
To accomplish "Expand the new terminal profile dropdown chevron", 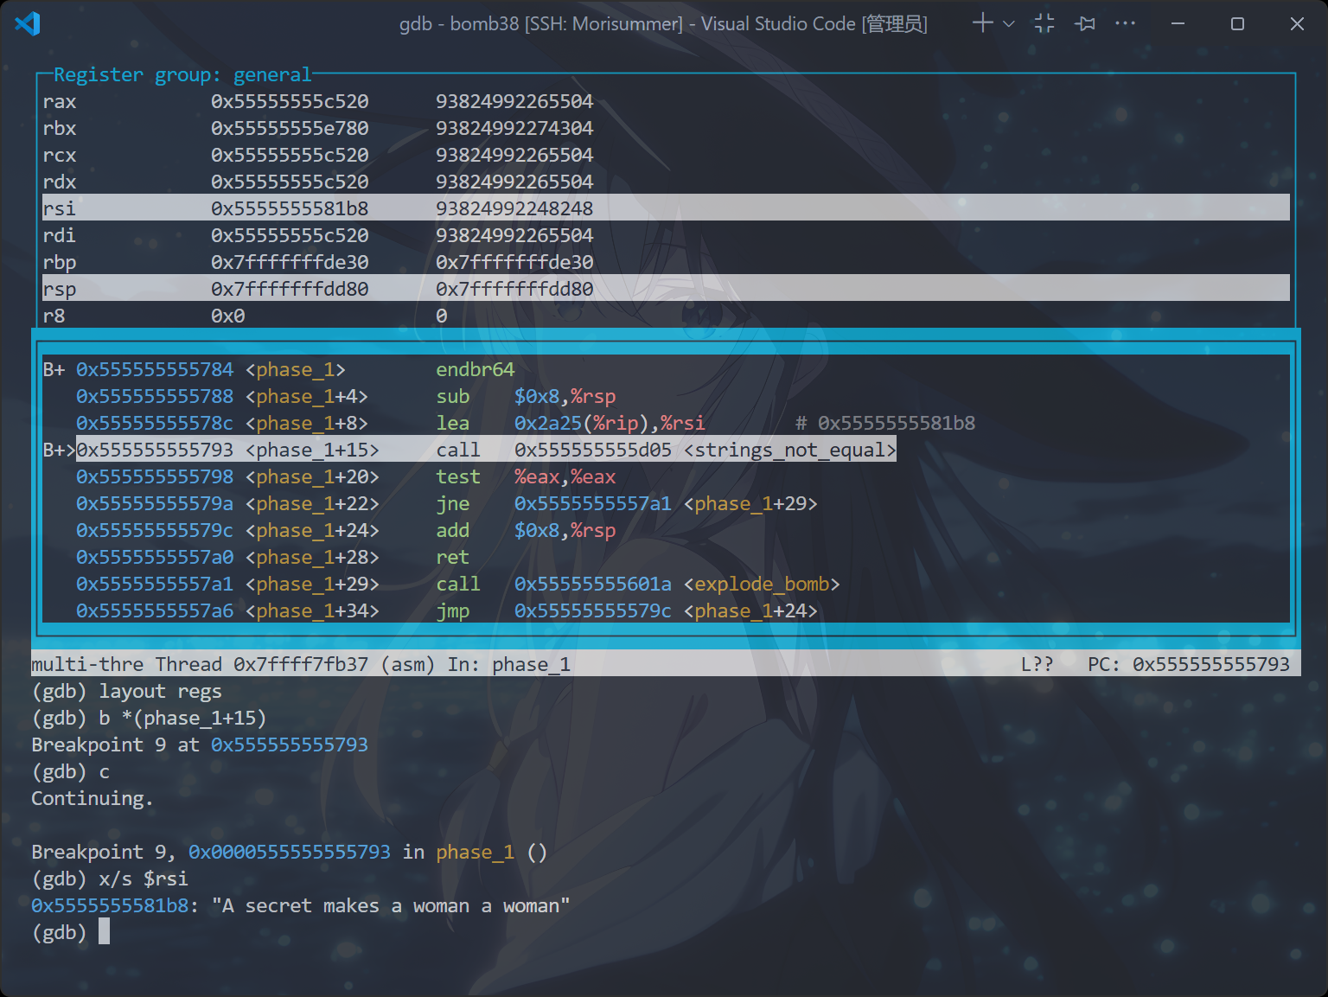I will [x=1008, y=24].
